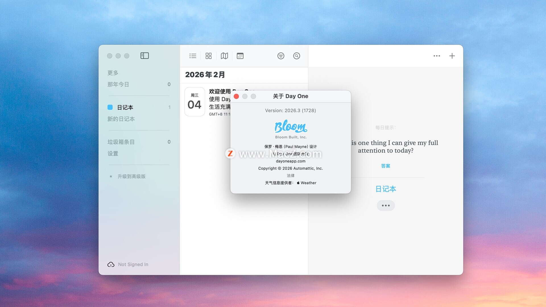Viewport: 546px width, 307px height.
Task: Expand the ellipsis pill below 日记本
Action: click(x=386, y=206)
